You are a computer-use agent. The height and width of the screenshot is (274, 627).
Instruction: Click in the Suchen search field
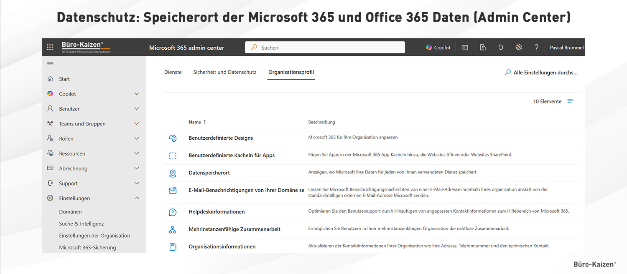coord(325,48)
